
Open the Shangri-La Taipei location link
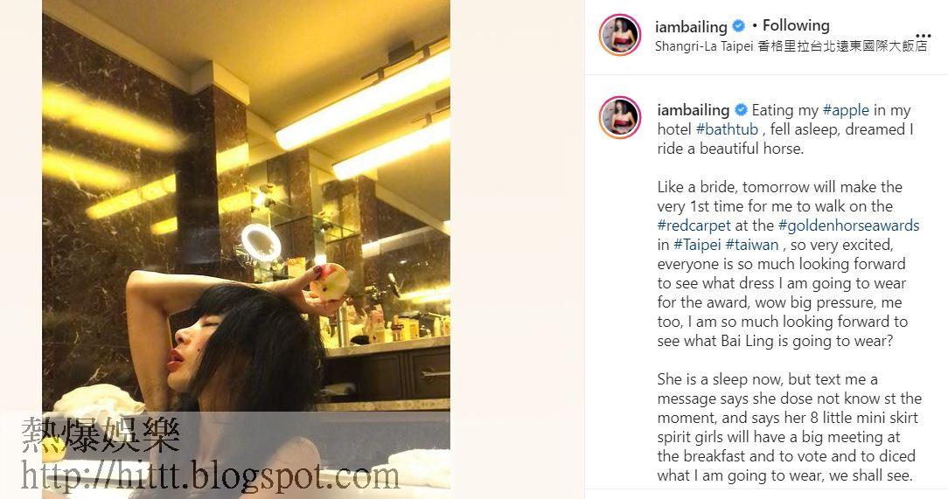point(791,46)
